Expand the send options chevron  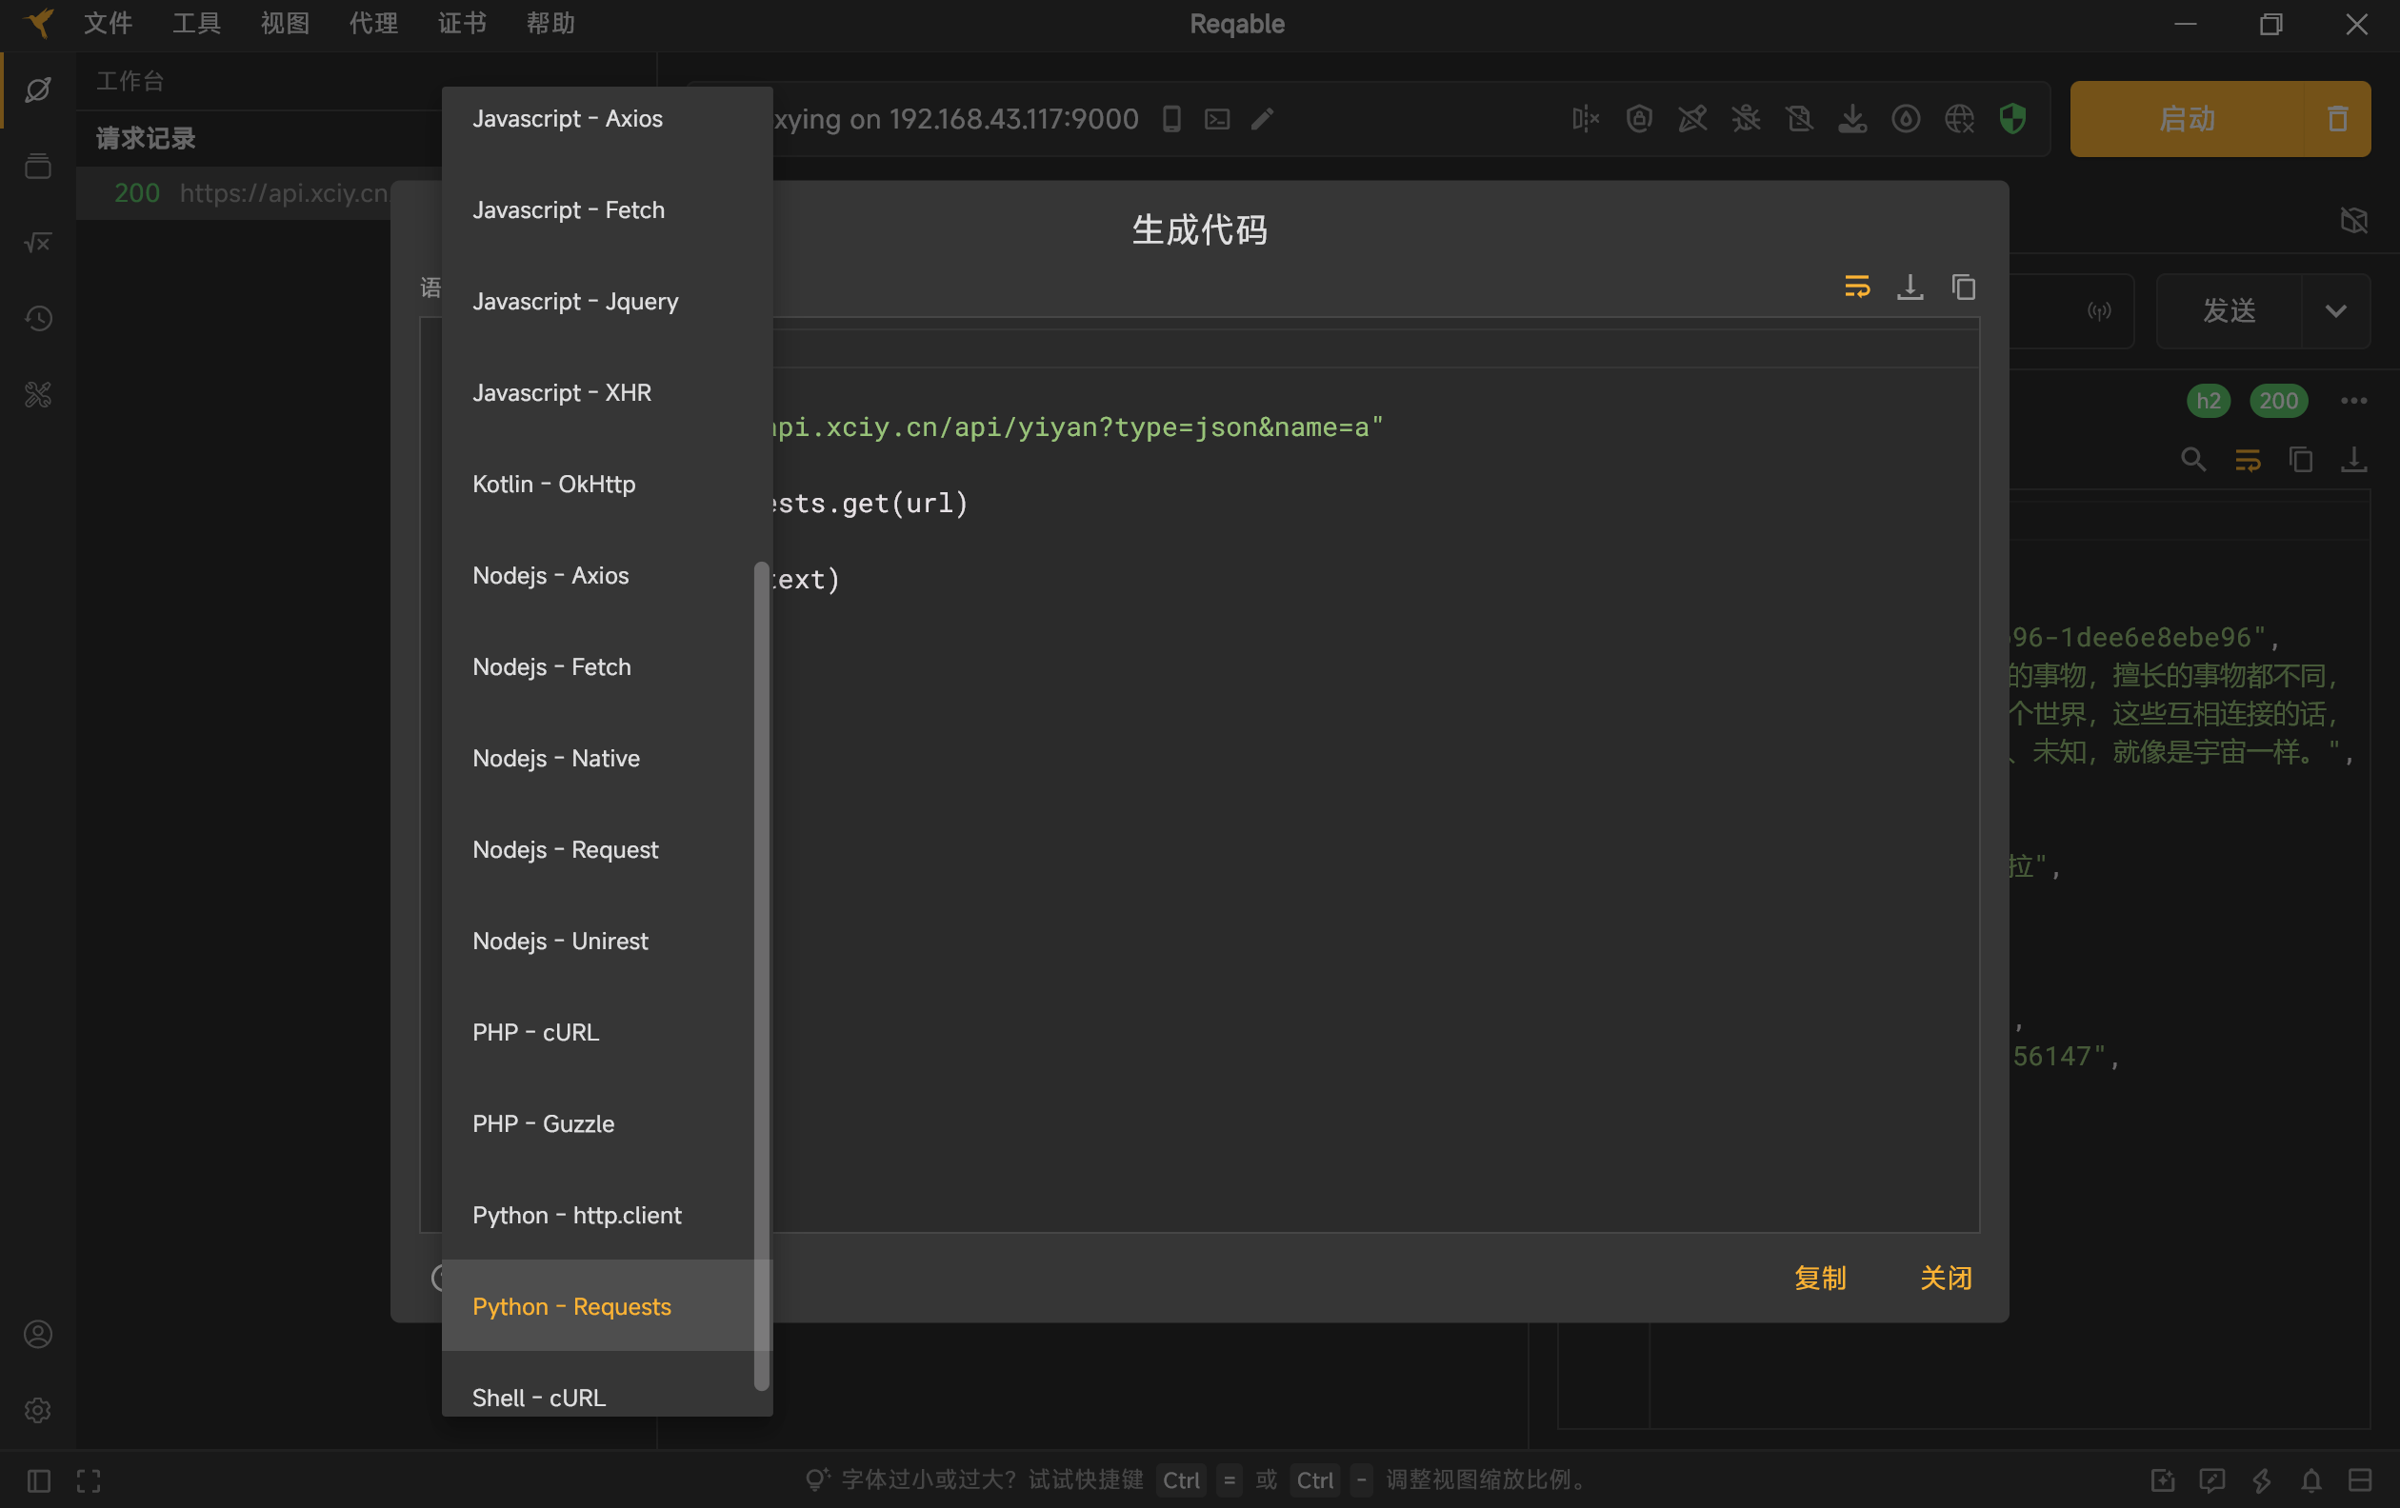tap(2335, 311)
